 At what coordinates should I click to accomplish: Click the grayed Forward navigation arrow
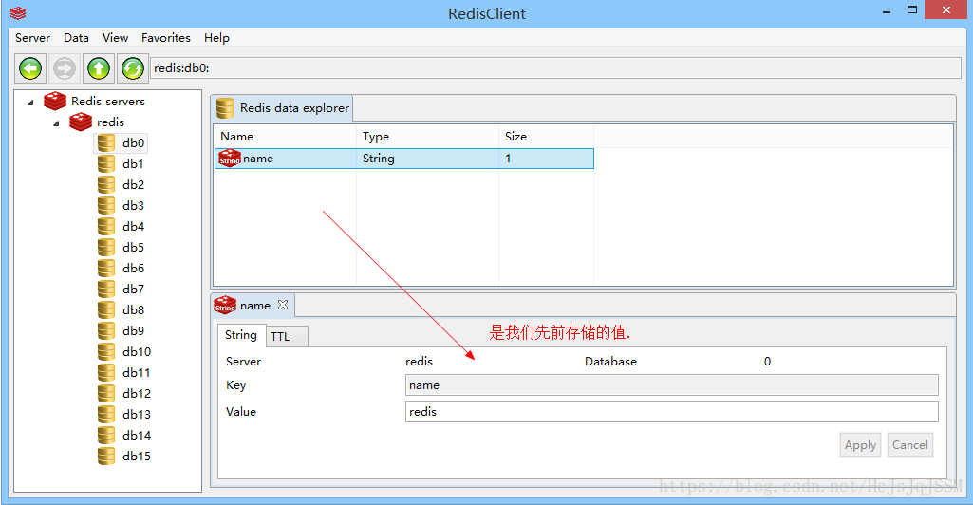tap(64, 68)
